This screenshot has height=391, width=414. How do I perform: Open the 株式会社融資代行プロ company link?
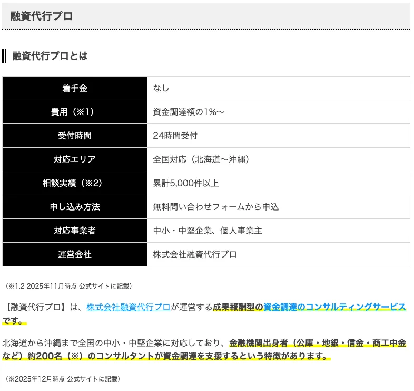[129, 307]
